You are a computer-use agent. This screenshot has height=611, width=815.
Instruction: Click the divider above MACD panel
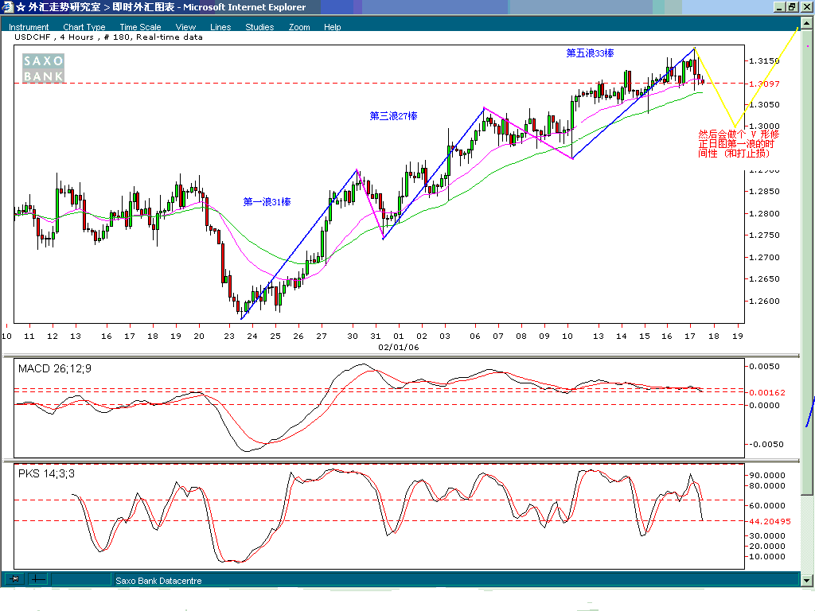tap(401, 356)
